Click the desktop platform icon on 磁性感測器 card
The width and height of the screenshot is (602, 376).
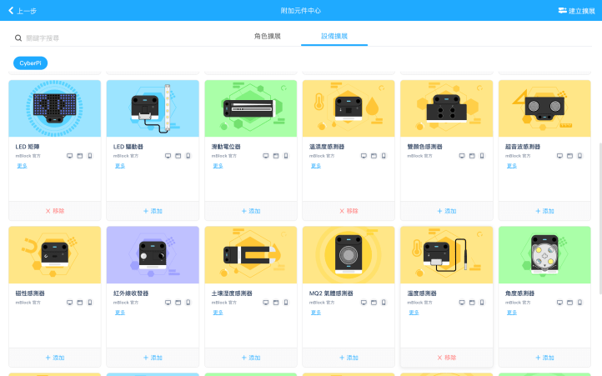[x=69, y=303]
